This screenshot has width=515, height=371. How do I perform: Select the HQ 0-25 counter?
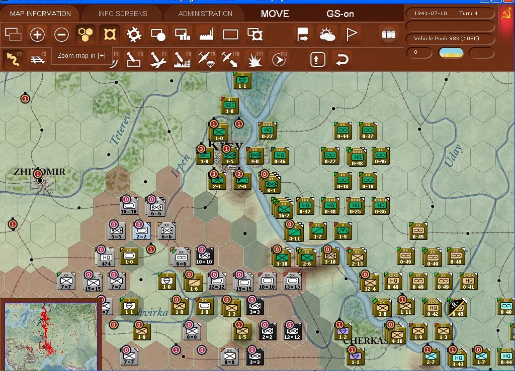[x=355, y=206]
